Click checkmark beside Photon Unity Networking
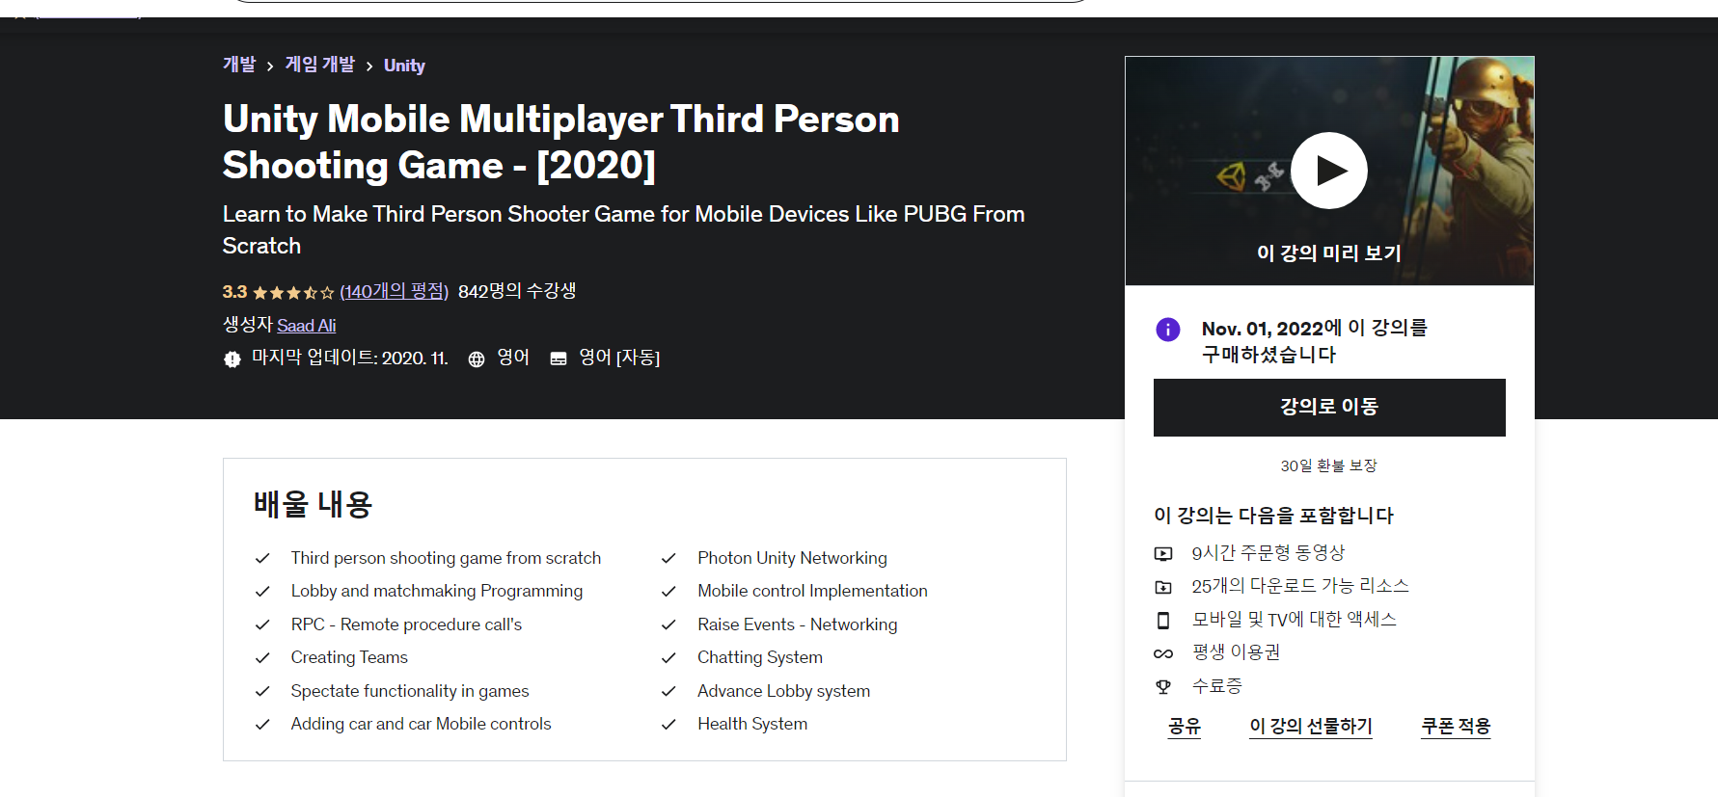The width and height of the screenshot is (1718, 797). pyautogui.click(x=668, y=559)
